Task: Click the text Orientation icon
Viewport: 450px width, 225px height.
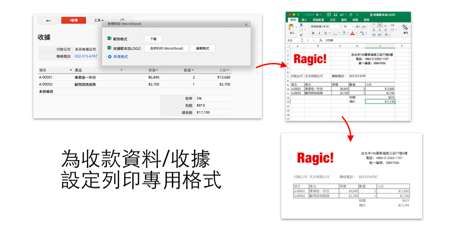Action: (x=387, y=35)
